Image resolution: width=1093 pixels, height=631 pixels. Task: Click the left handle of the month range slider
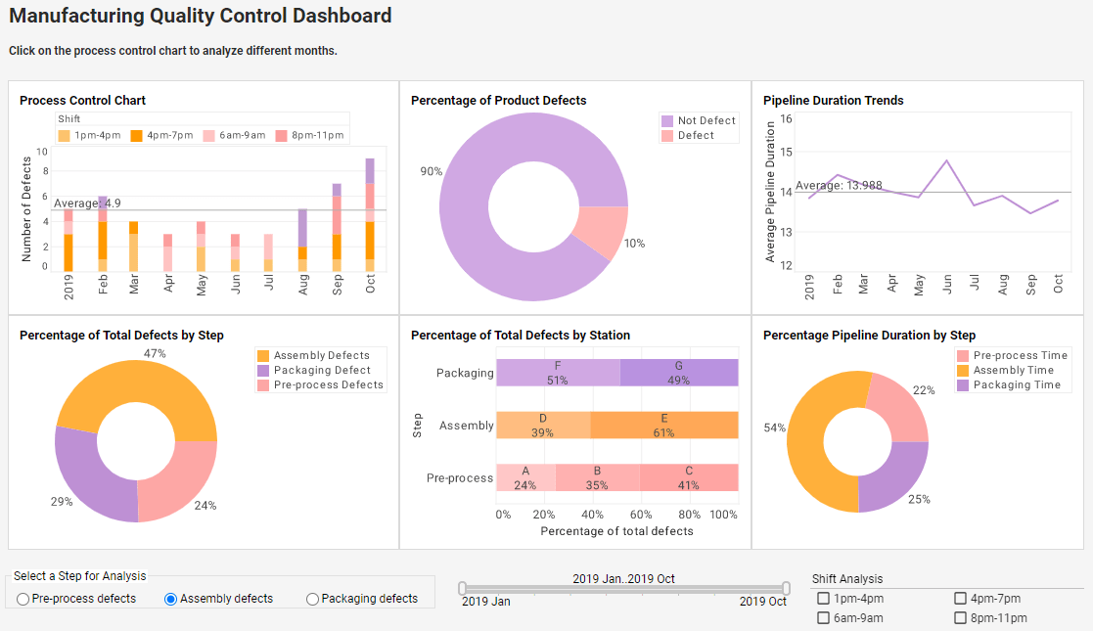(461, 588)
